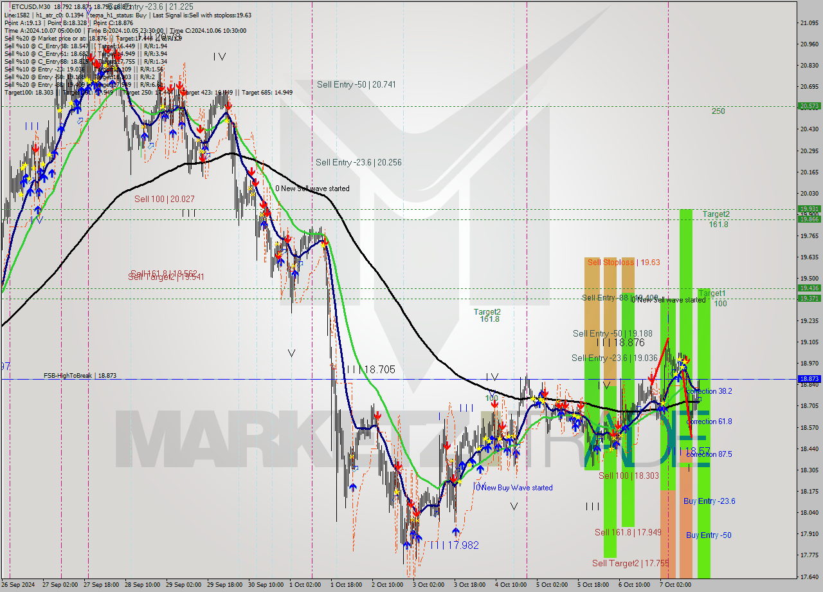
Task: Click the '1 Oct 18:00' time label
Action: [x=348, y=585]
